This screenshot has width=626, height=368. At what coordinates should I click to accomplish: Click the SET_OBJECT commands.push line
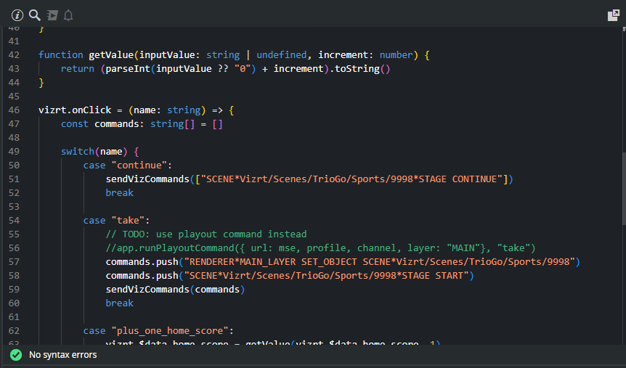click(342, 261)
